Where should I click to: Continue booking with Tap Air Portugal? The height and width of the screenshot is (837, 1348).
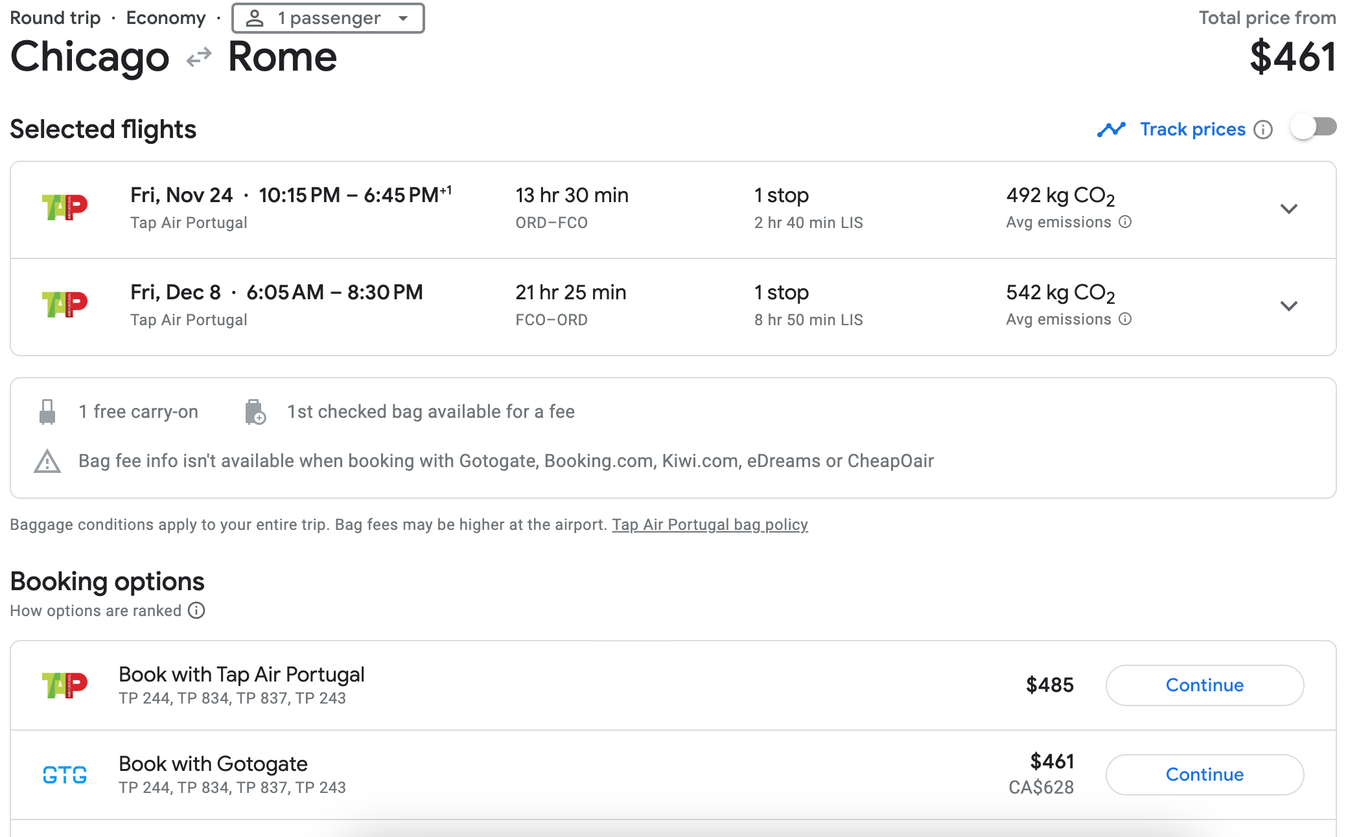[x=1205, y=685]
